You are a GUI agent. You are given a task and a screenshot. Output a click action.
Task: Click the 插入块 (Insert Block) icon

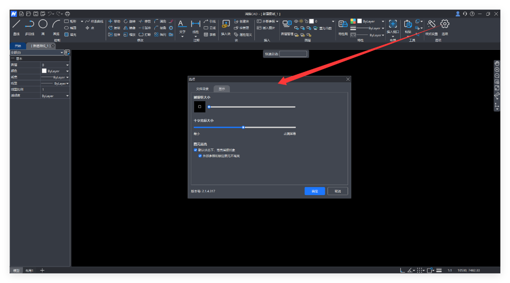(x=226, y=25)
